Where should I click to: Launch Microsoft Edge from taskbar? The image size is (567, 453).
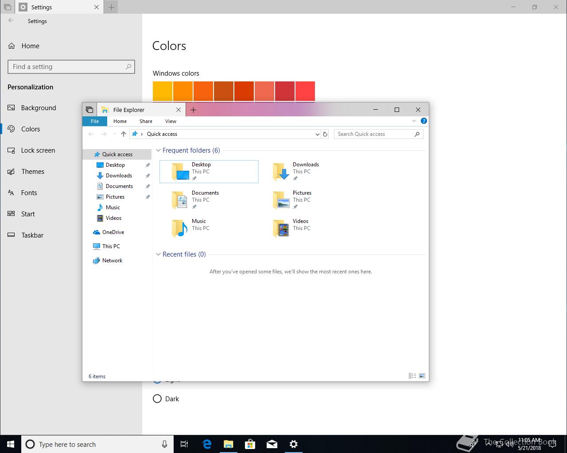[x=207, y=444]
